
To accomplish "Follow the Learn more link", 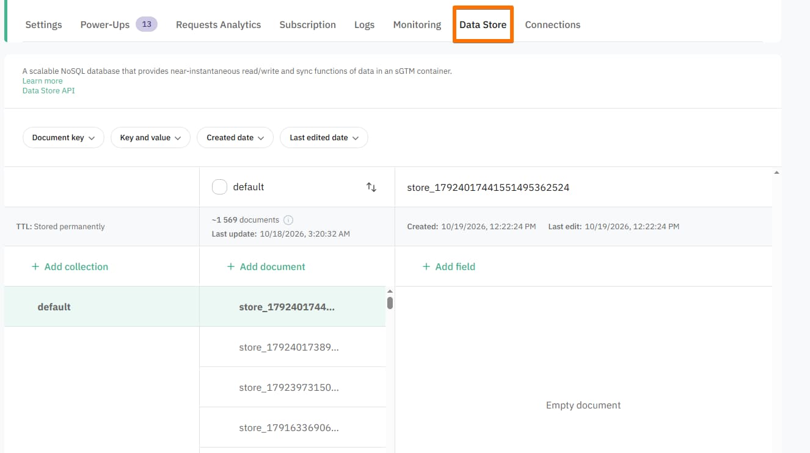I will point(42,81).
